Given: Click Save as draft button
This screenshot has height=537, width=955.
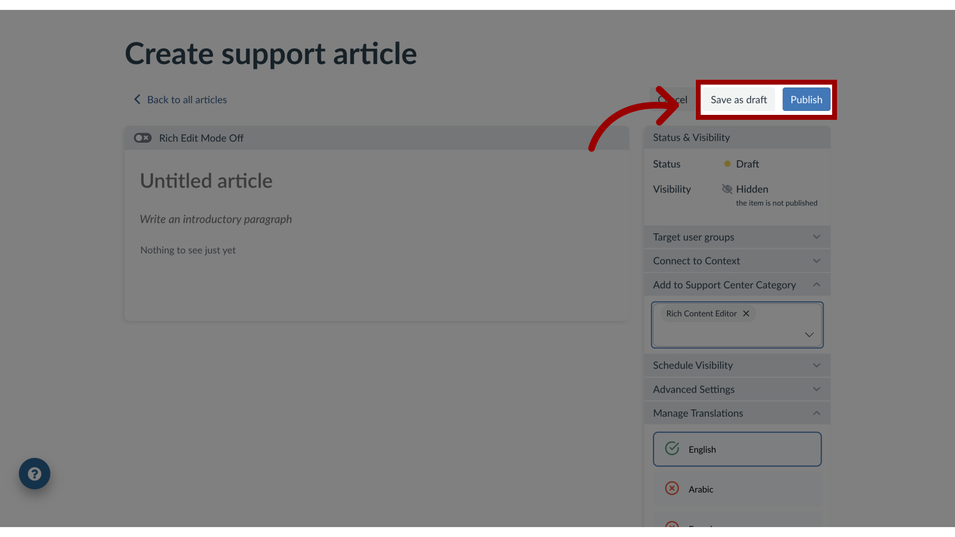Looking at the screenshot, I should [739, 99].
